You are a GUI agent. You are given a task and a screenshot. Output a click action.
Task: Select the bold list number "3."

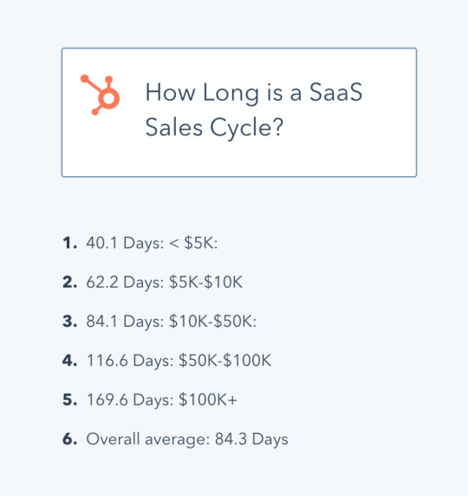tap(70, 322)
